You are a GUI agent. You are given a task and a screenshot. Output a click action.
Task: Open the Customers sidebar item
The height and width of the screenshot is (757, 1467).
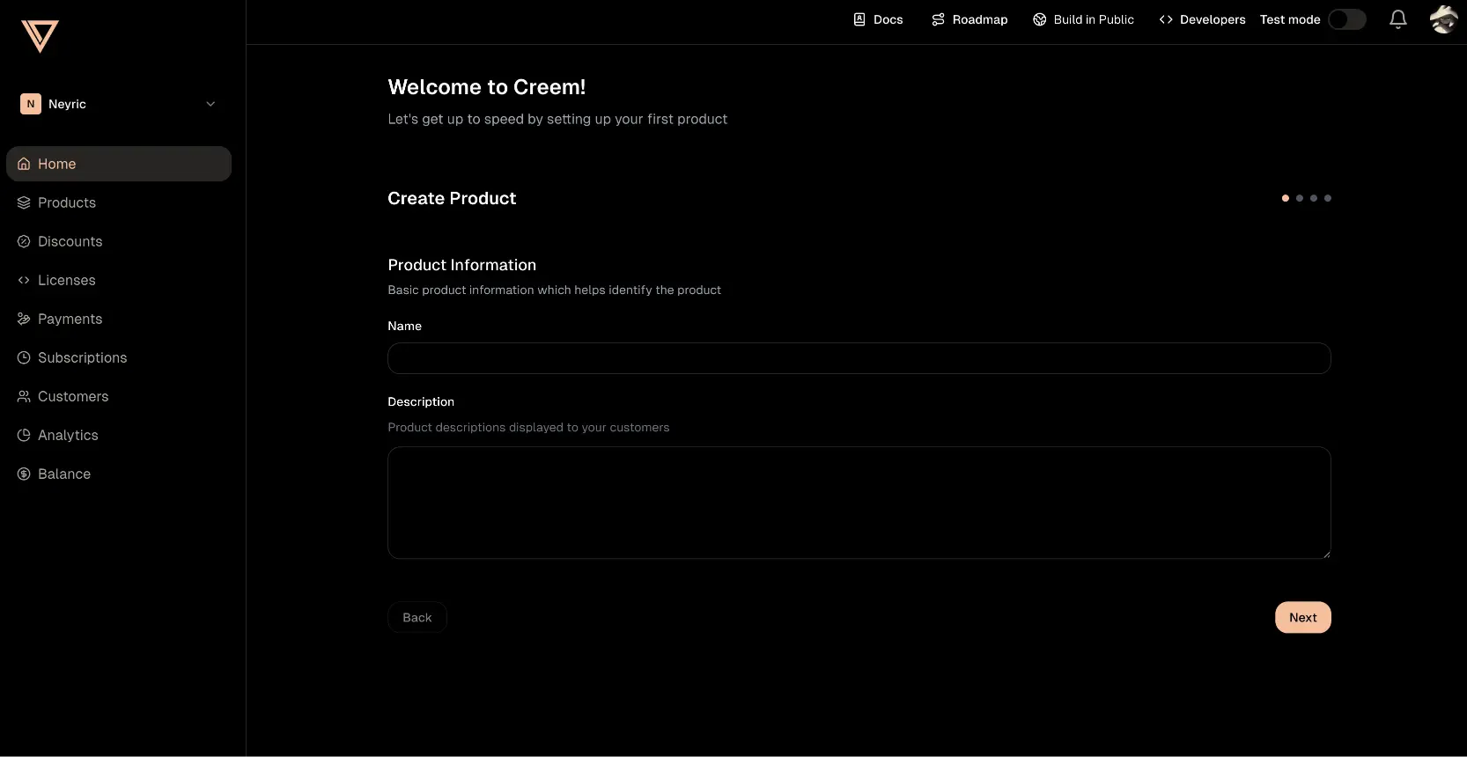73,396
